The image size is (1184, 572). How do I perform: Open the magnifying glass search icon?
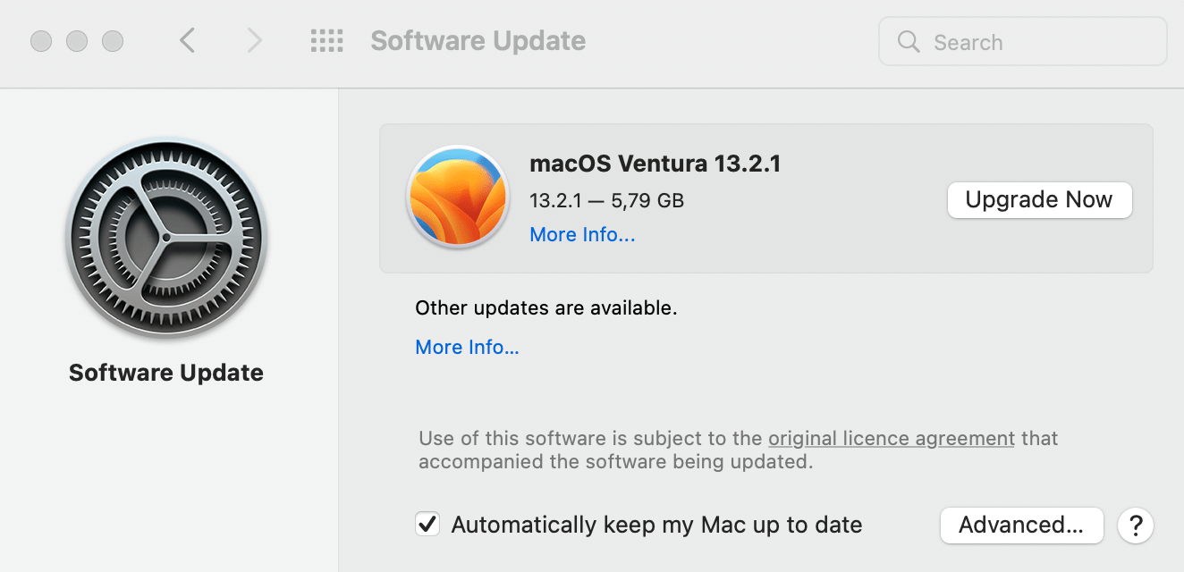pyautogui.click(x=909, y=41)
